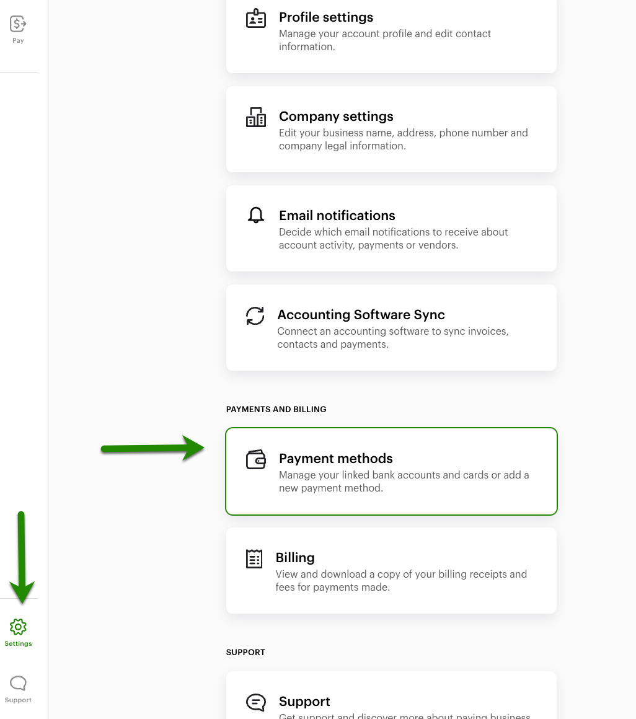This screenshot has width=636, height=719.
Task: Open Settings via the gear icon
Action: [x=18, y=627]
